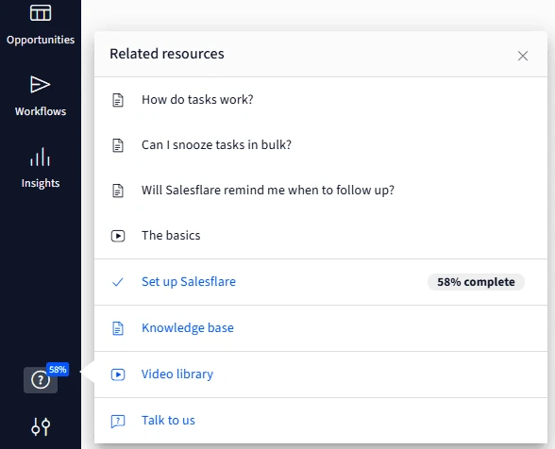This screenshot has height=449, width=555.
Task: Click the 58% complete badge
Action: (x=476, y=282)
